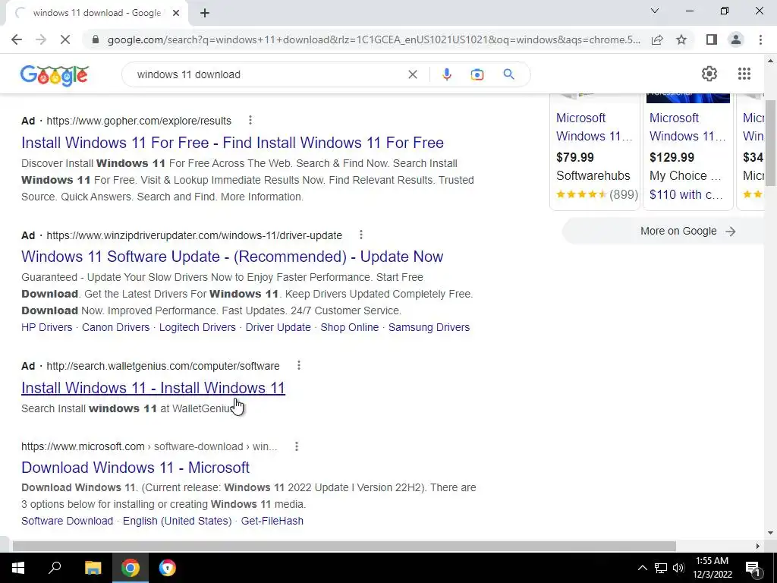
Task: Open the Get-FileHash sitelink
Action: tap(272, 521)
